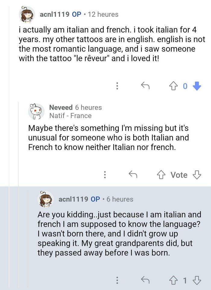Open acnl1119's profile avatar at the top
Viewport: 211px width, 290px height.
point(27,14)
